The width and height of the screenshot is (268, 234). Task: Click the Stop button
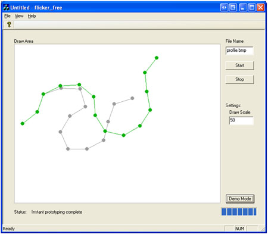[239, 79]
